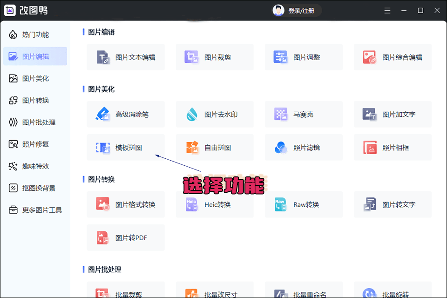Click the 图片转PDF label text

pyautogui.click(x=131, y=238)
